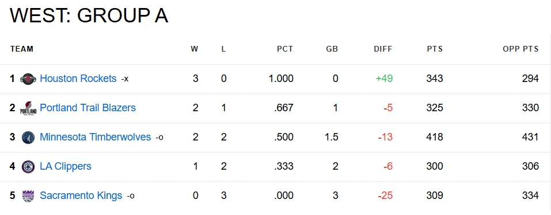Screen dimensions: 551x215
Task: Select the WEST: GROUP A heading
Action: coord(89,15)
